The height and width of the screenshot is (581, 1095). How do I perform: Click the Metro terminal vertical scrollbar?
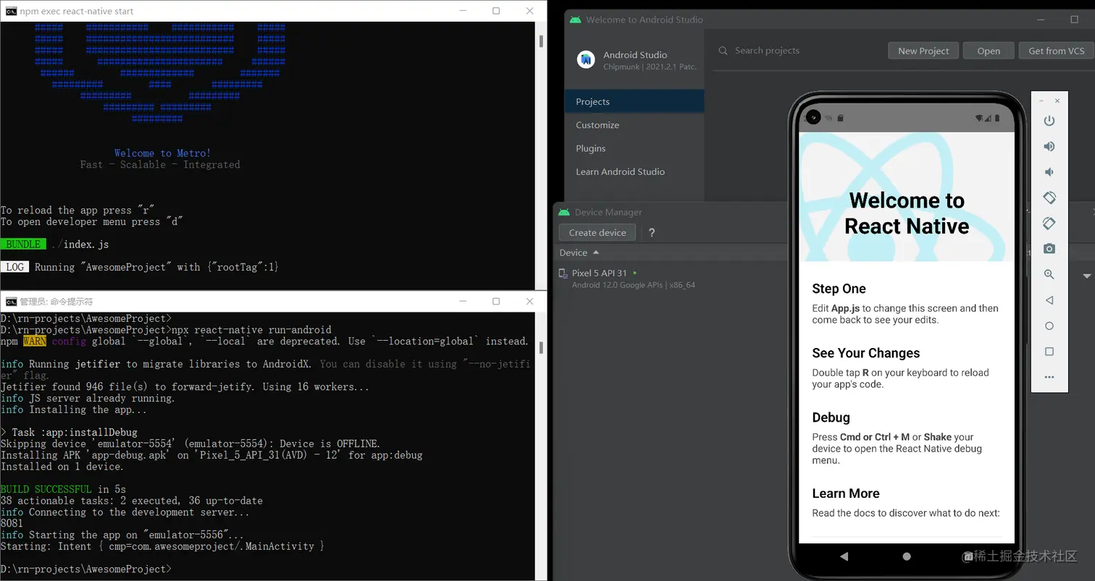click(541, 156)
